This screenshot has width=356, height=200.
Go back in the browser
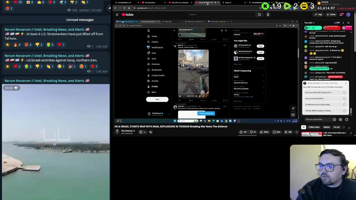tap(115, 8)
